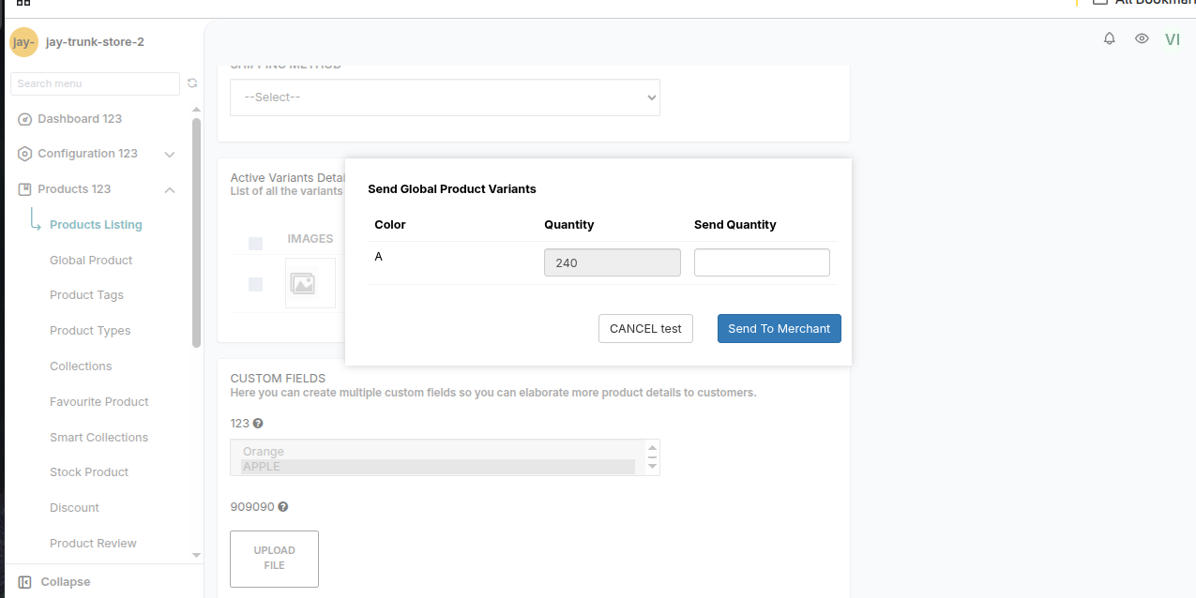The height and width of the screenshot is (598, 1196).
Task: Toggle the select-all variants header checkbox
Action: coord(256,244)
